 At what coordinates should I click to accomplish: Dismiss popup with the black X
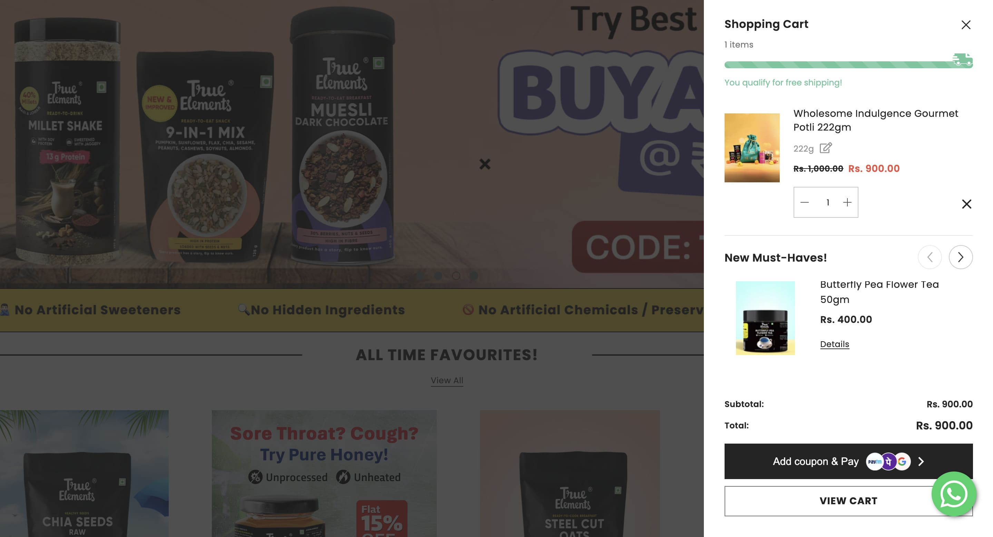point(484,164)
